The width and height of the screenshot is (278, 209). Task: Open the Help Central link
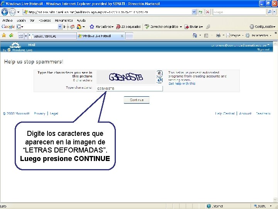[225, 113]
